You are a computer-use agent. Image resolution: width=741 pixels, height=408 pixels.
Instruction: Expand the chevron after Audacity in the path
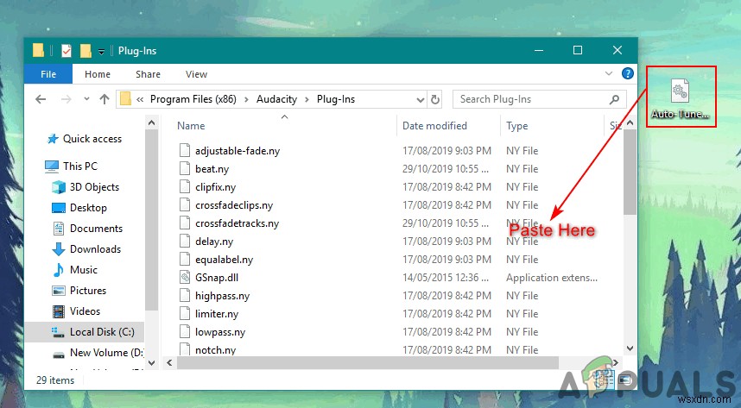pyautogui.click(x=307, y=99)
